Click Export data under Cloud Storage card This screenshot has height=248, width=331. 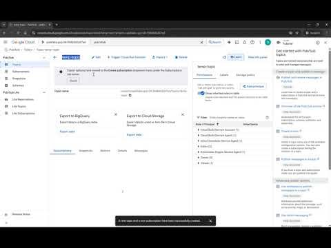134,134
